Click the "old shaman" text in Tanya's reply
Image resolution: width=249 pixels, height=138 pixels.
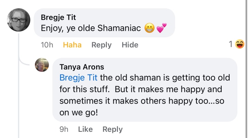tap(126, 78)
